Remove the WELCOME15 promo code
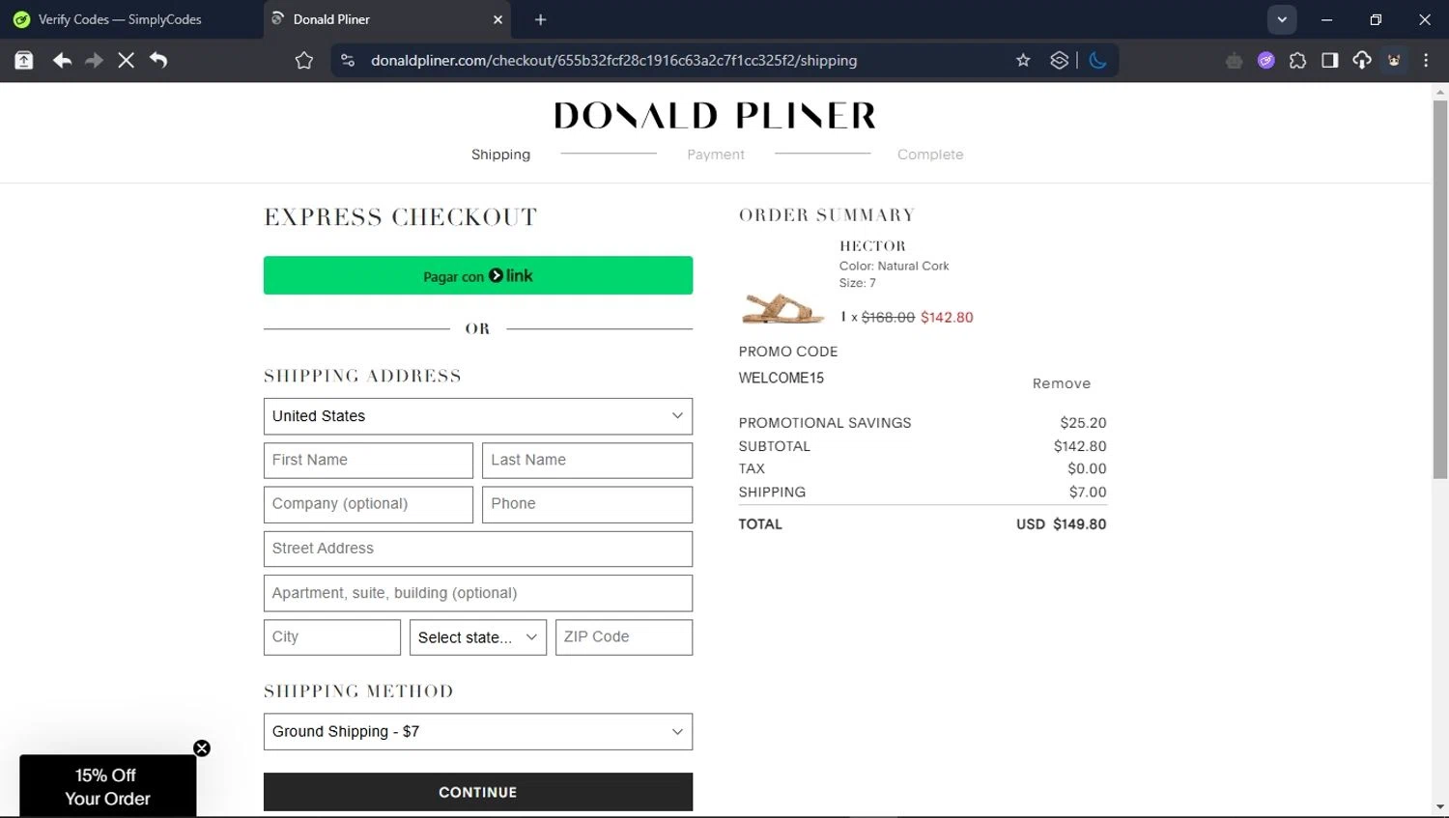 click(1061, 383)
